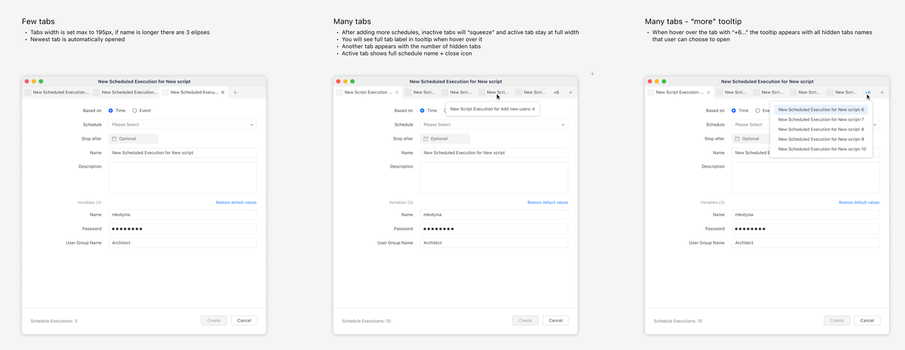This screenshot has width=905, height=350.
Task: Click the plus add-tab icon in the more tooltip window
Action: (x=882, y=93)
